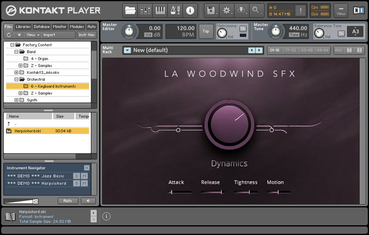Toggle the Reference Tone On switch
369x235 pixels.
(341, 33)
